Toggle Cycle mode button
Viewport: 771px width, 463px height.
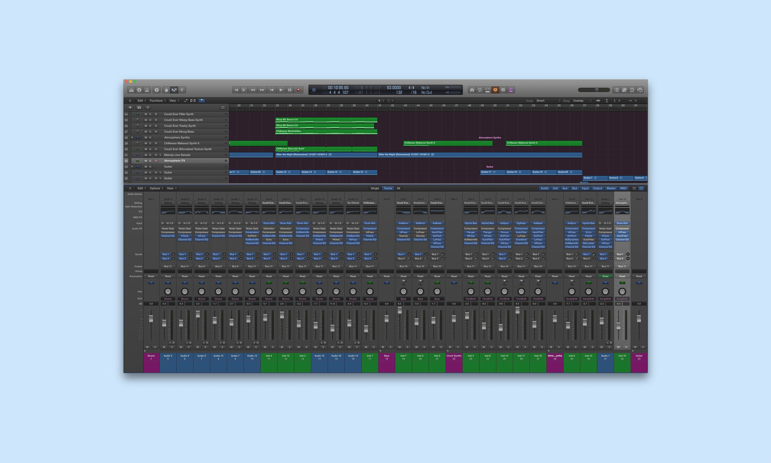click(480, 90)
